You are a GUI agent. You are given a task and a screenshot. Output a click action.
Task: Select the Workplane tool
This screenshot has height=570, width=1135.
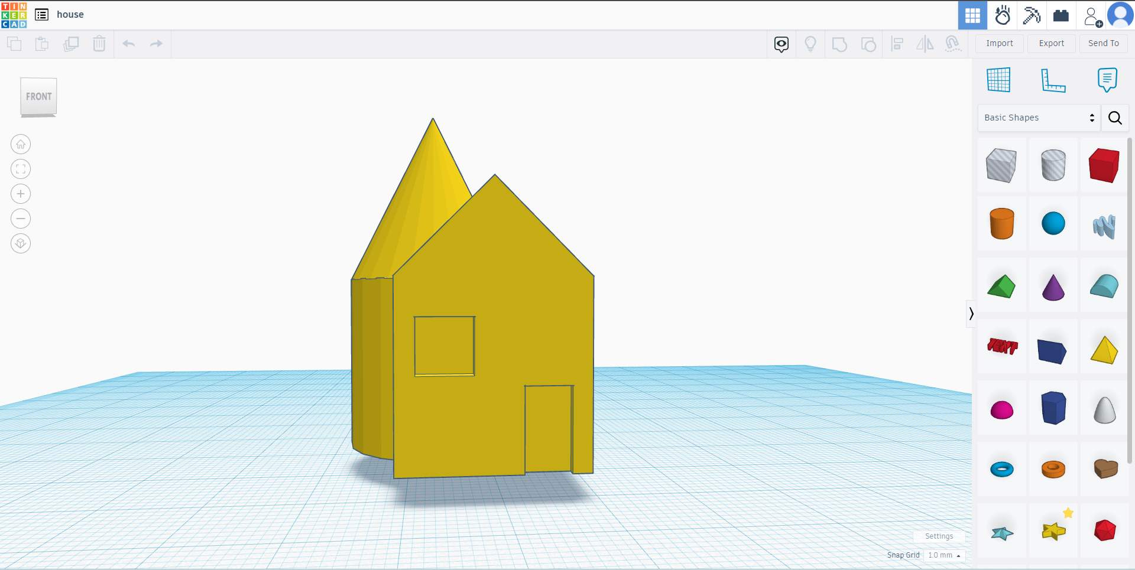click(x=998, y=80)
